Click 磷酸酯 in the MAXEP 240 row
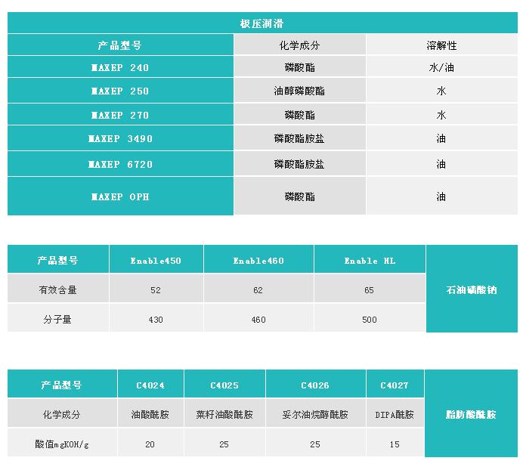This screenshot has height=467, width=523. tap(299, 67)
